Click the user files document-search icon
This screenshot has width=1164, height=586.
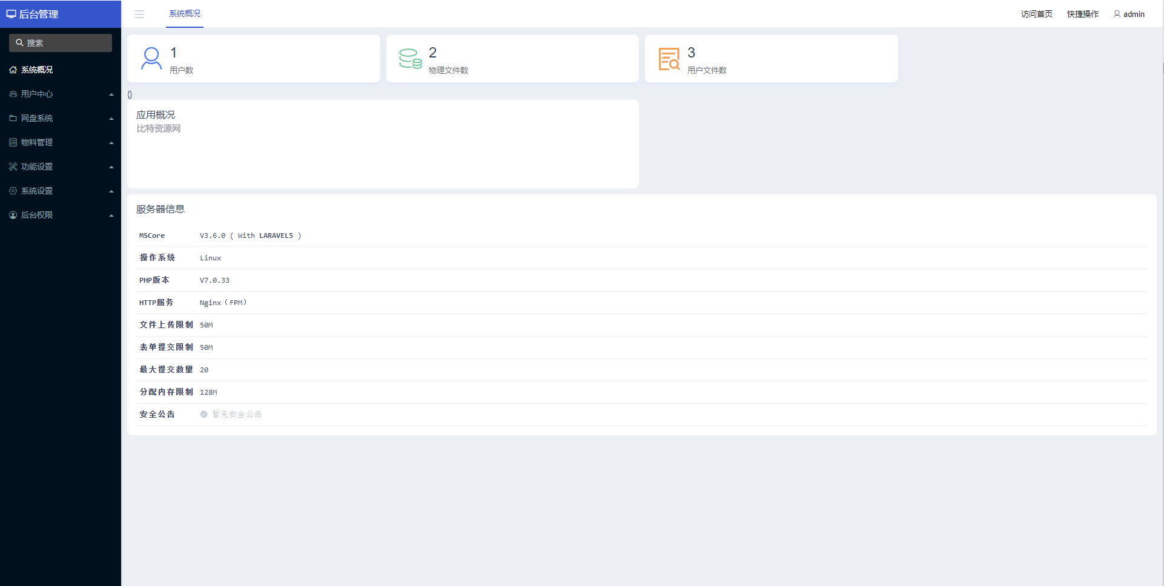[x=669, y=59]
